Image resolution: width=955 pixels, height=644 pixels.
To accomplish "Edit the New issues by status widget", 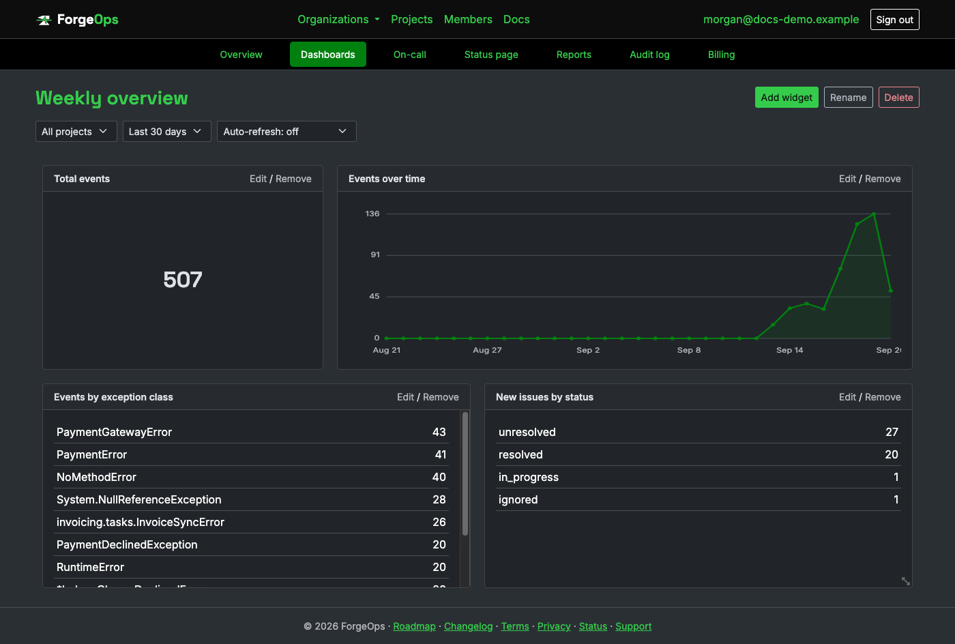I will (847, 397).
